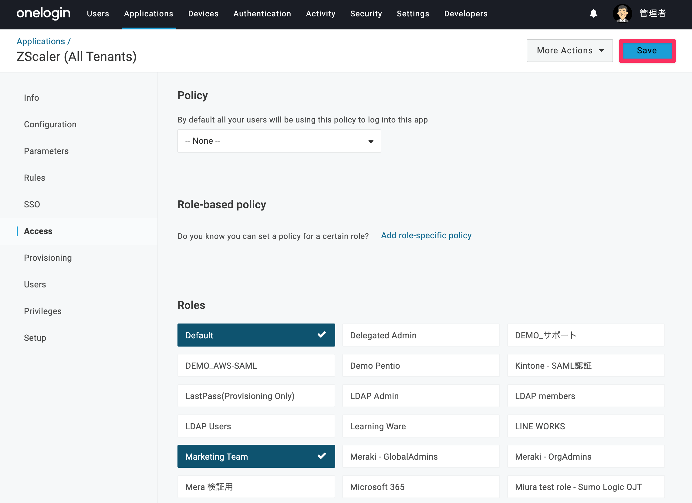Screen dimensions: 692x503
Task: Switch to the SSO tab
Action: point(32,204)
